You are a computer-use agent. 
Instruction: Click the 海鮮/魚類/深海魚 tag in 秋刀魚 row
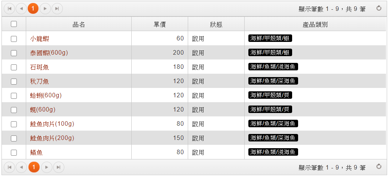(273, 81)
